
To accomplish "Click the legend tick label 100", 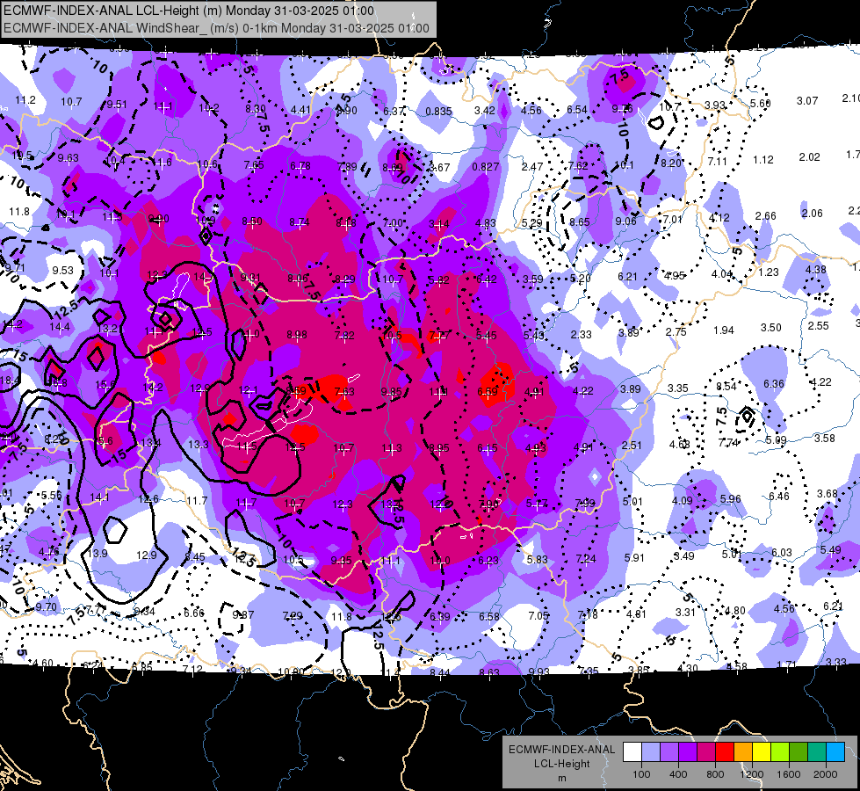I will (641, 774).
